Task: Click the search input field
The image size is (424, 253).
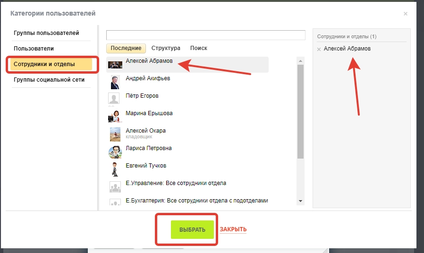Action: coord(205,35)
